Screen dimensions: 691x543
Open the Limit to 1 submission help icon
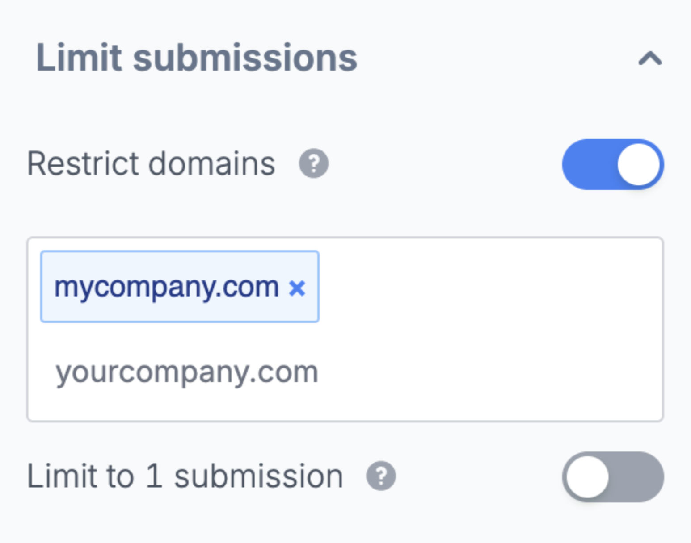click(x=381, y=476)
